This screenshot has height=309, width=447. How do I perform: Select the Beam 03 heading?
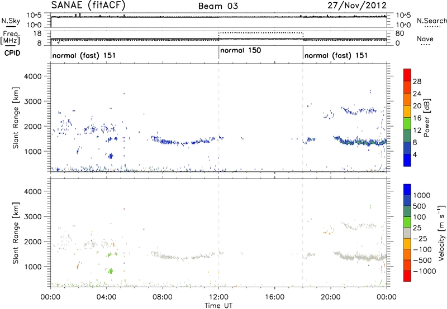click(x=218, y=6)
